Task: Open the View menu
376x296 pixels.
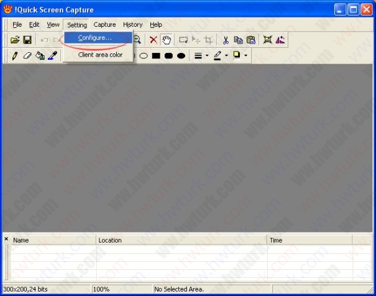Action: tap(53, 25)
